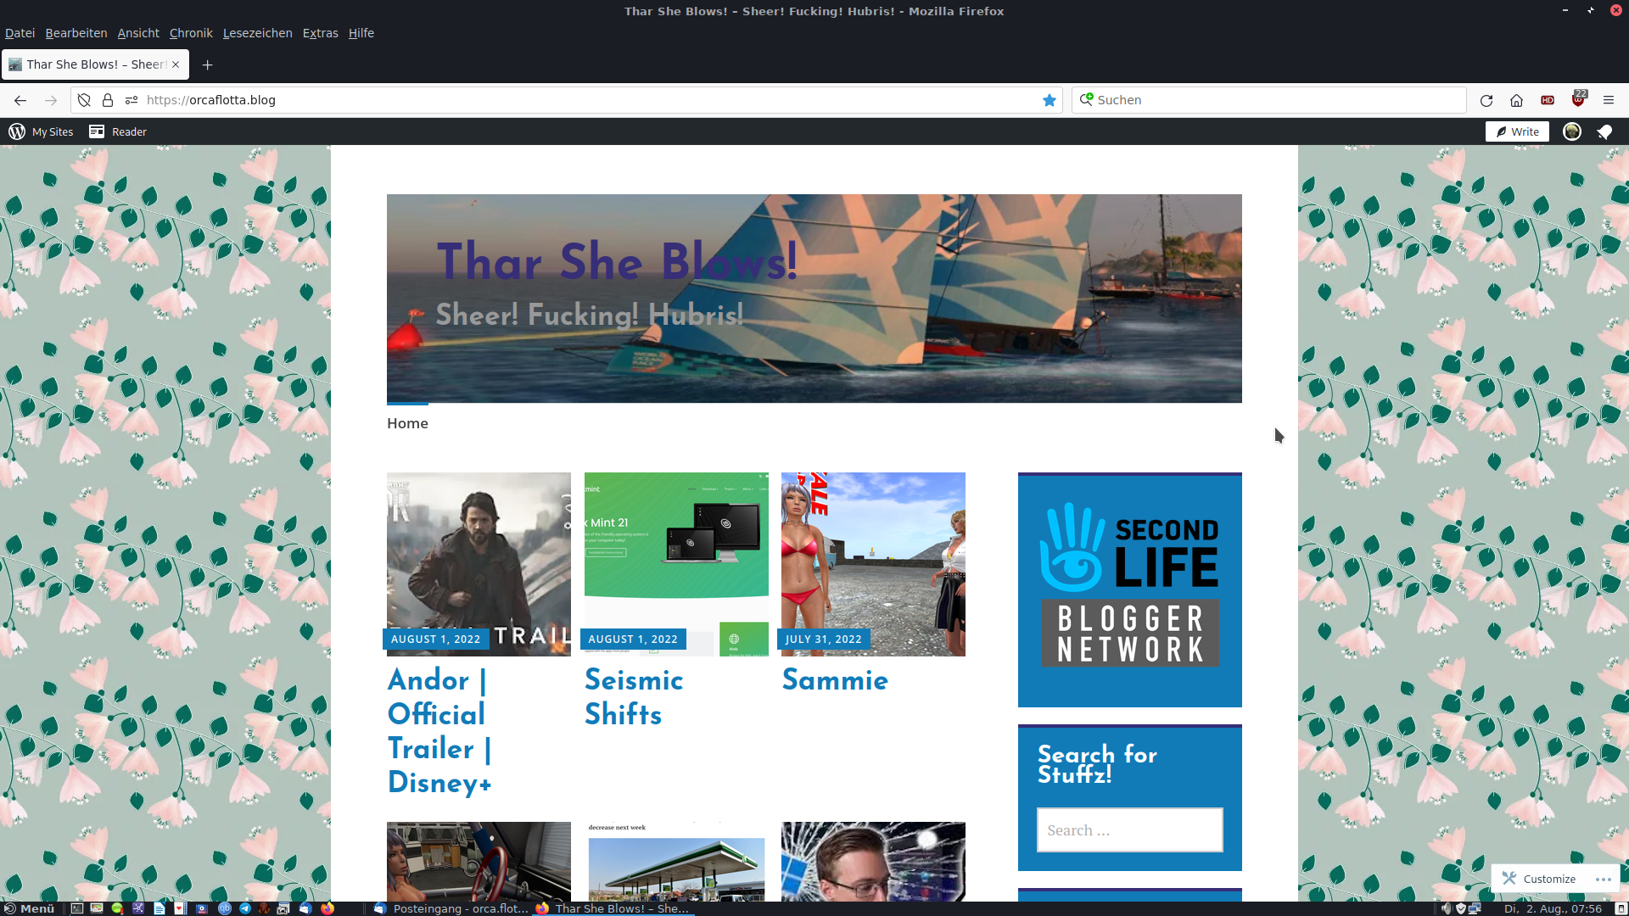This screenshot has width=1629, height=916.
Task: Toggle the bookmark star for this page
Action: [x=1050, y=100]
